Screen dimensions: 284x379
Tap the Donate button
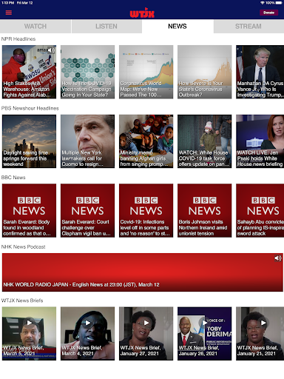(268, 13)
